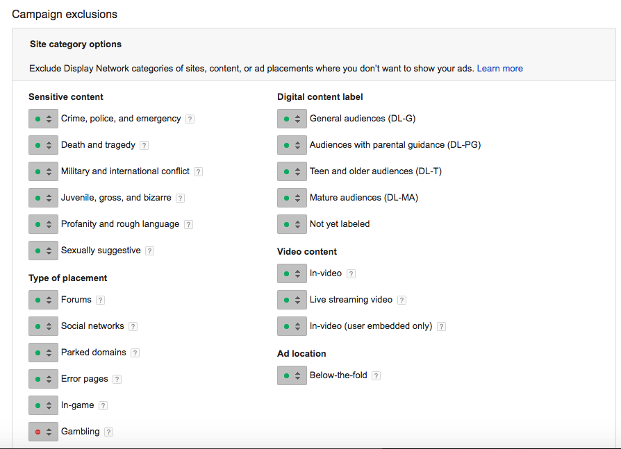Expand status selector for In-video
The height and width of the screenshot is (449, 621).
pos(292,273)
